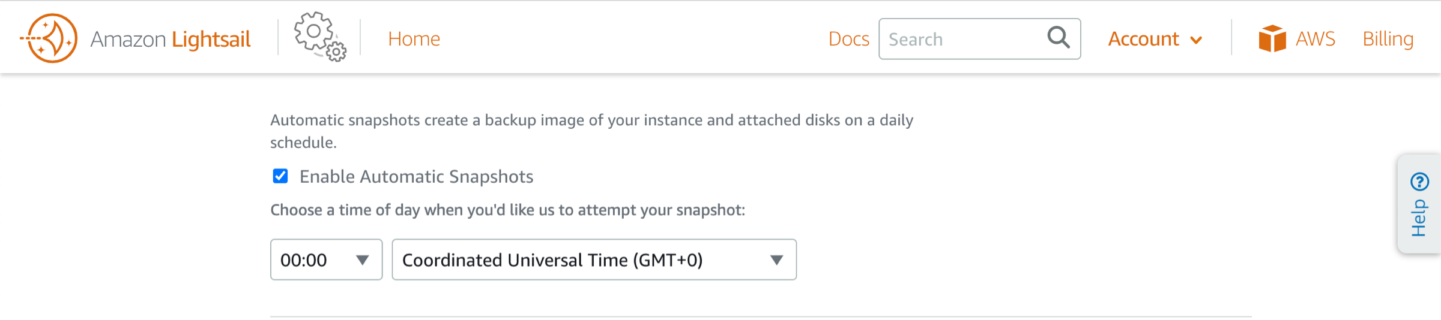The width and height of the screenshot is (1441, 320).
Task: Click the magnifying glass search icon
Action: (1059, 38)
